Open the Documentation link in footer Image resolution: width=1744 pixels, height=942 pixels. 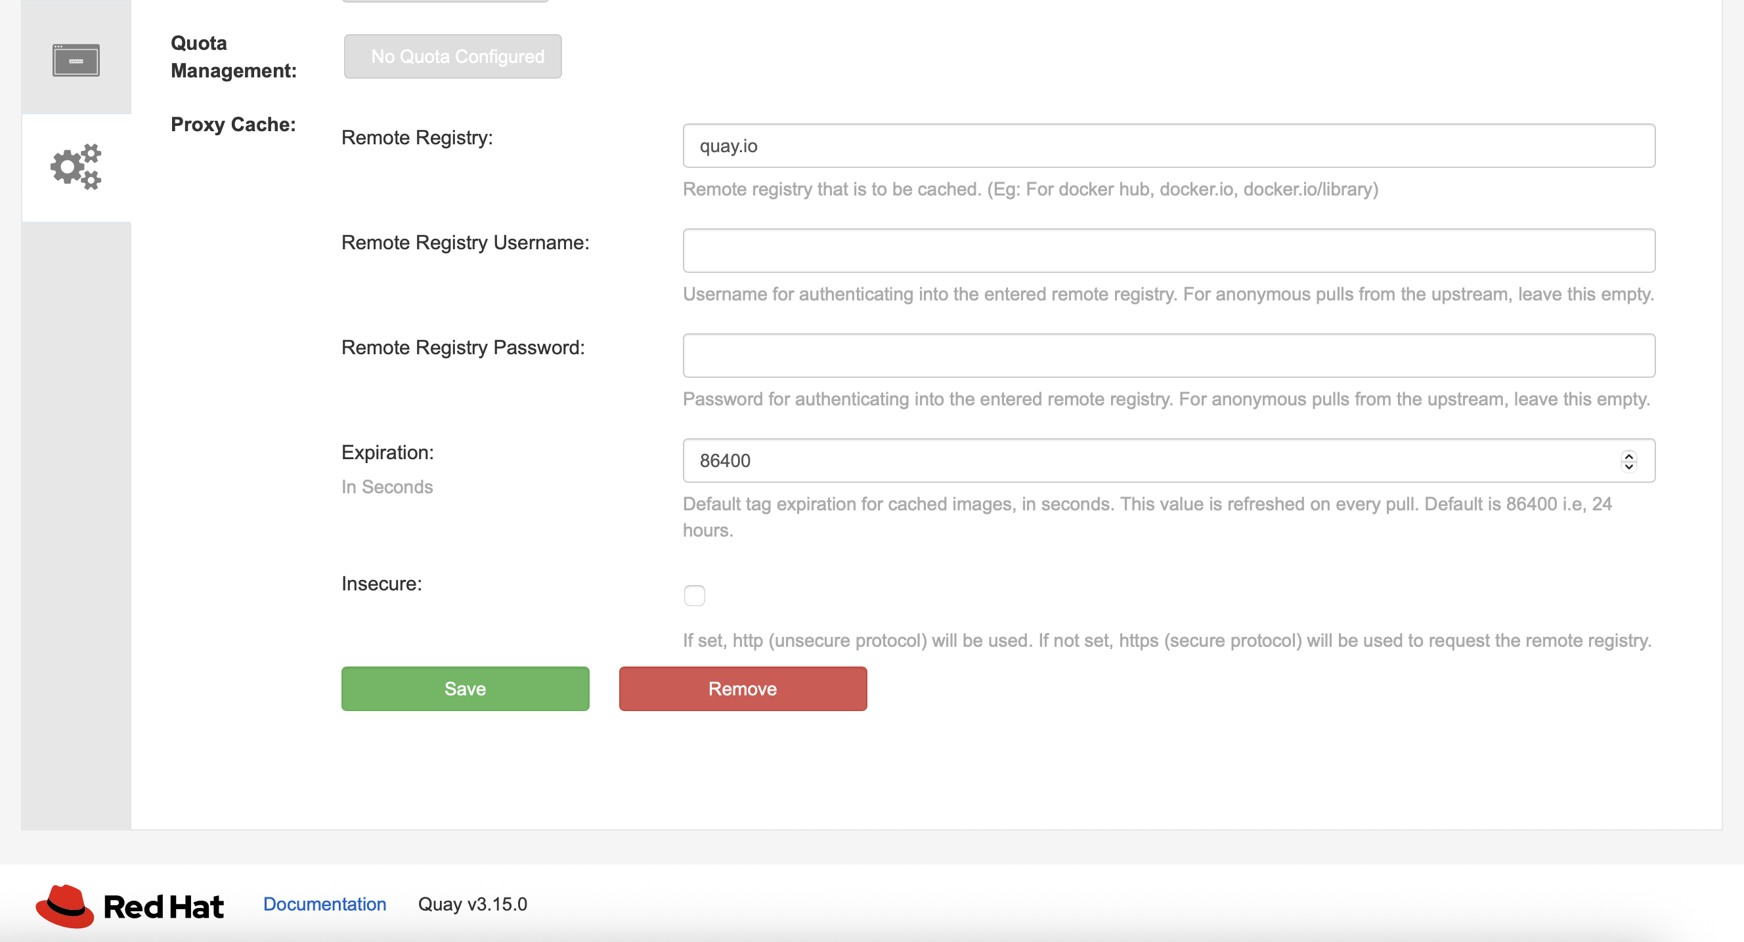point(324,904)
